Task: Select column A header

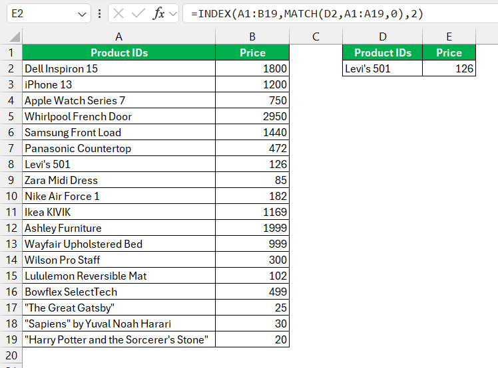Action: tap(119, 37)
